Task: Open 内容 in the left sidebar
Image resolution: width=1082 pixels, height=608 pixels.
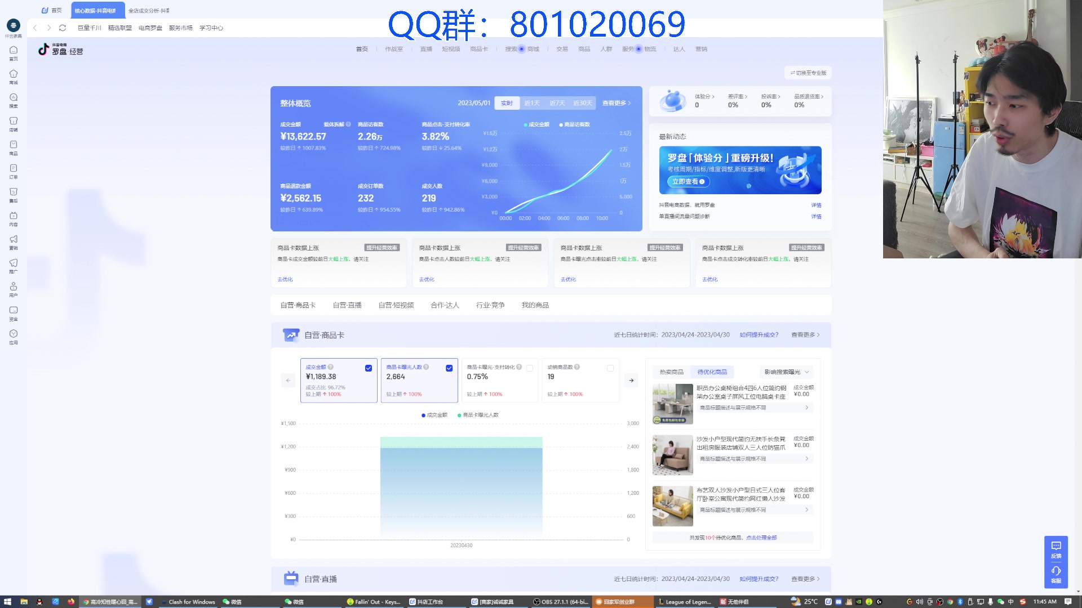Action: point(14,219)
